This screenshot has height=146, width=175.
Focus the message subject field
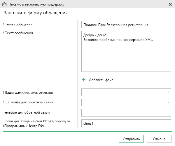[x=126, y=25]
